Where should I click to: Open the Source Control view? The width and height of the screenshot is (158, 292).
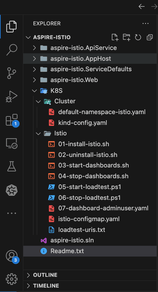point(11,73)
